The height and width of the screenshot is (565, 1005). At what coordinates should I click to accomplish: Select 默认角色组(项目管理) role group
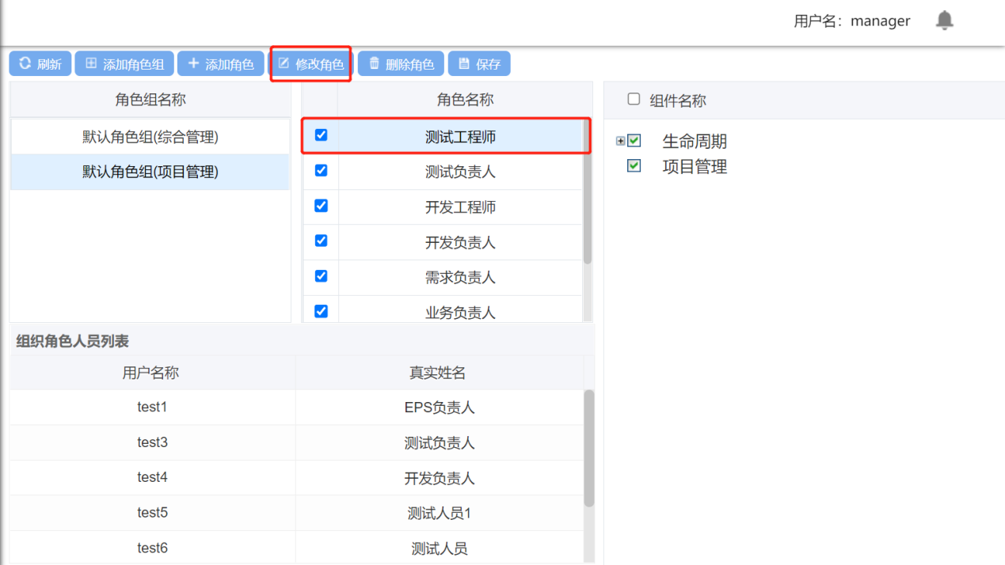[150, 172]
